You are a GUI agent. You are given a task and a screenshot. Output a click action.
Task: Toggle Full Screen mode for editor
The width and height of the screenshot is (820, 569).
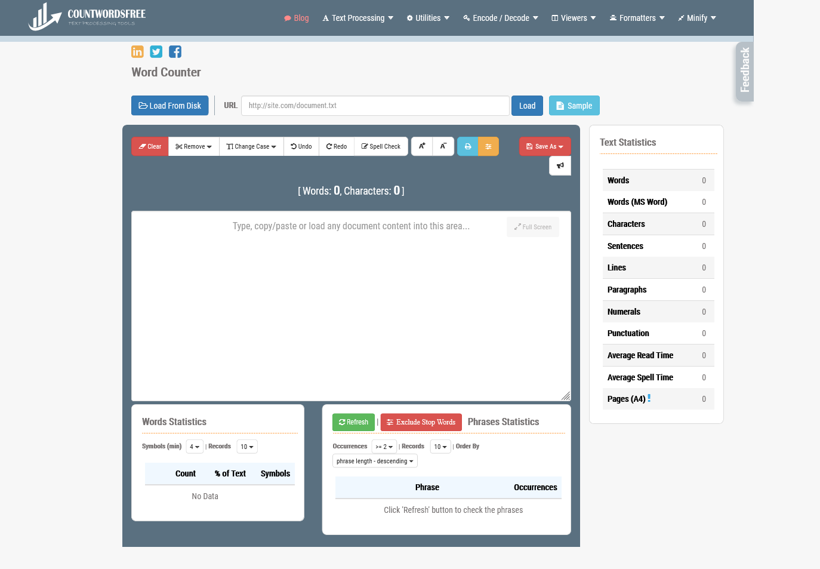(x=533, y=227)
